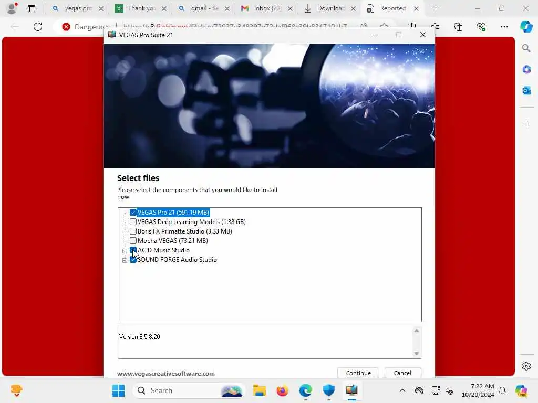Click the description scrollbar down arrow
Screen dimensions: 538x403
[x=416, y=353]
